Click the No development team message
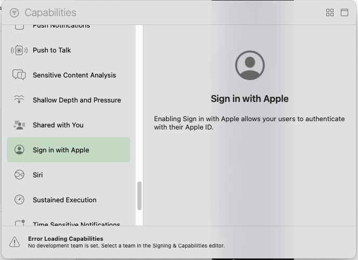This screenshot has width=358, height=260. (126, 246)
